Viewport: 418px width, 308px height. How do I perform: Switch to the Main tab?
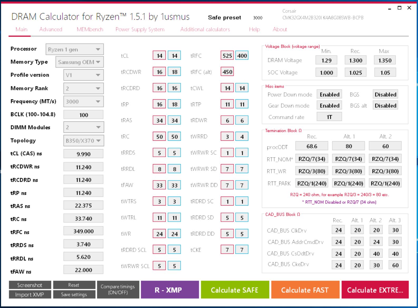(x=21, y=29)
